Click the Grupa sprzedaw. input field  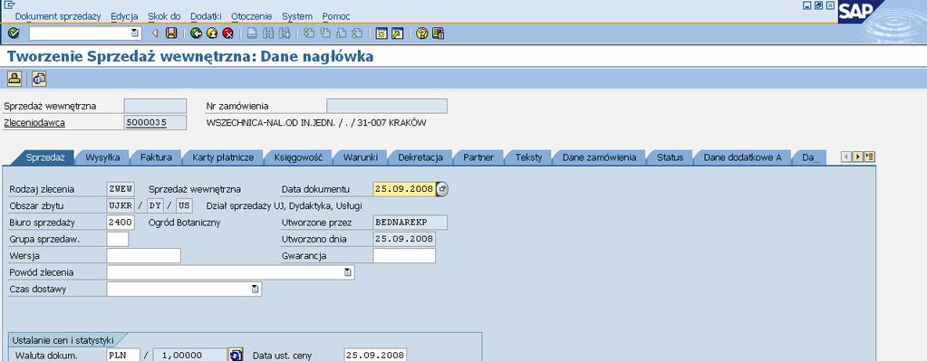118,239
